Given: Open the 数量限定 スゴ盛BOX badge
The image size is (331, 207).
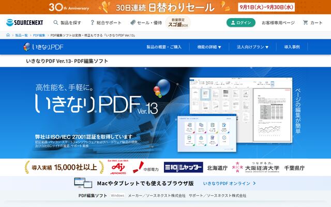Looking at the screenshot, I should click(178, 23).
